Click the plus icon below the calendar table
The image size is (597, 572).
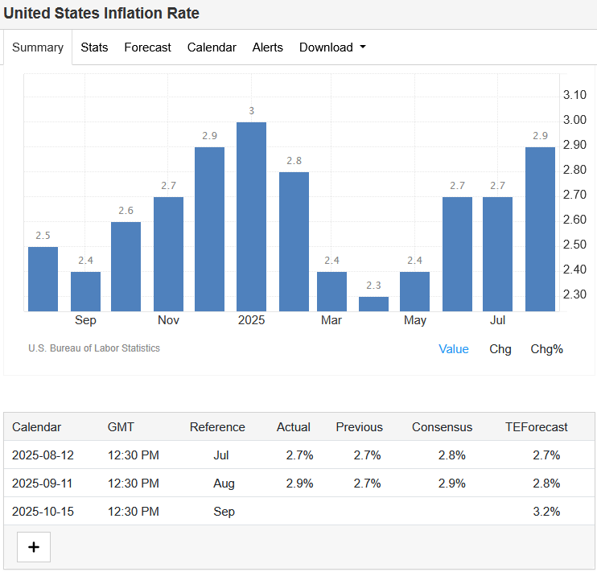[34, 547]
